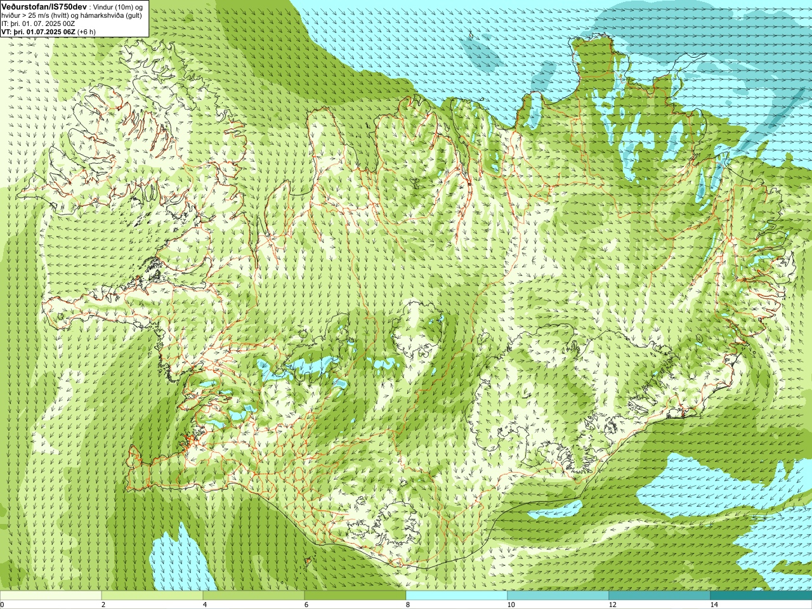Click the '4' tick label on the scale
812x609 pixels.
[205, 605]
